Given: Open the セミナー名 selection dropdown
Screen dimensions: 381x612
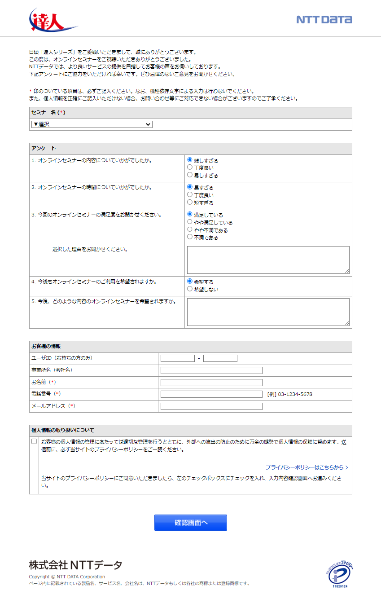Looking at the screenshot, I should 92,124.
